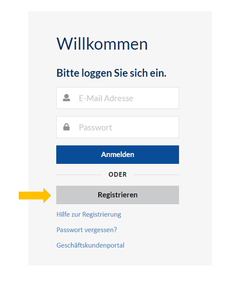Click the E-Mail Adresse placeholder text
Viewport: 229px width, 283px height.
click(106, 98)
